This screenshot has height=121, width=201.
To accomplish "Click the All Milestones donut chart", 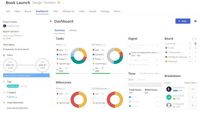I will click(115, 100).
